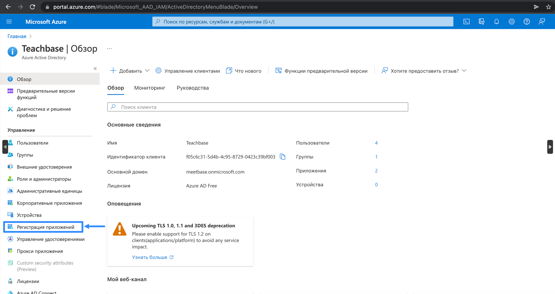Click the domain value meetbase.onmicrosoft.com
The height and width of the screenshot is (294, 555).
point(215,172)
